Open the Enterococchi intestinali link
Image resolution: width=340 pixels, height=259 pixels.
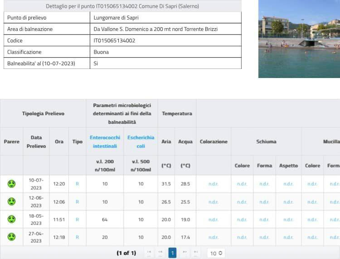point(105,142)
